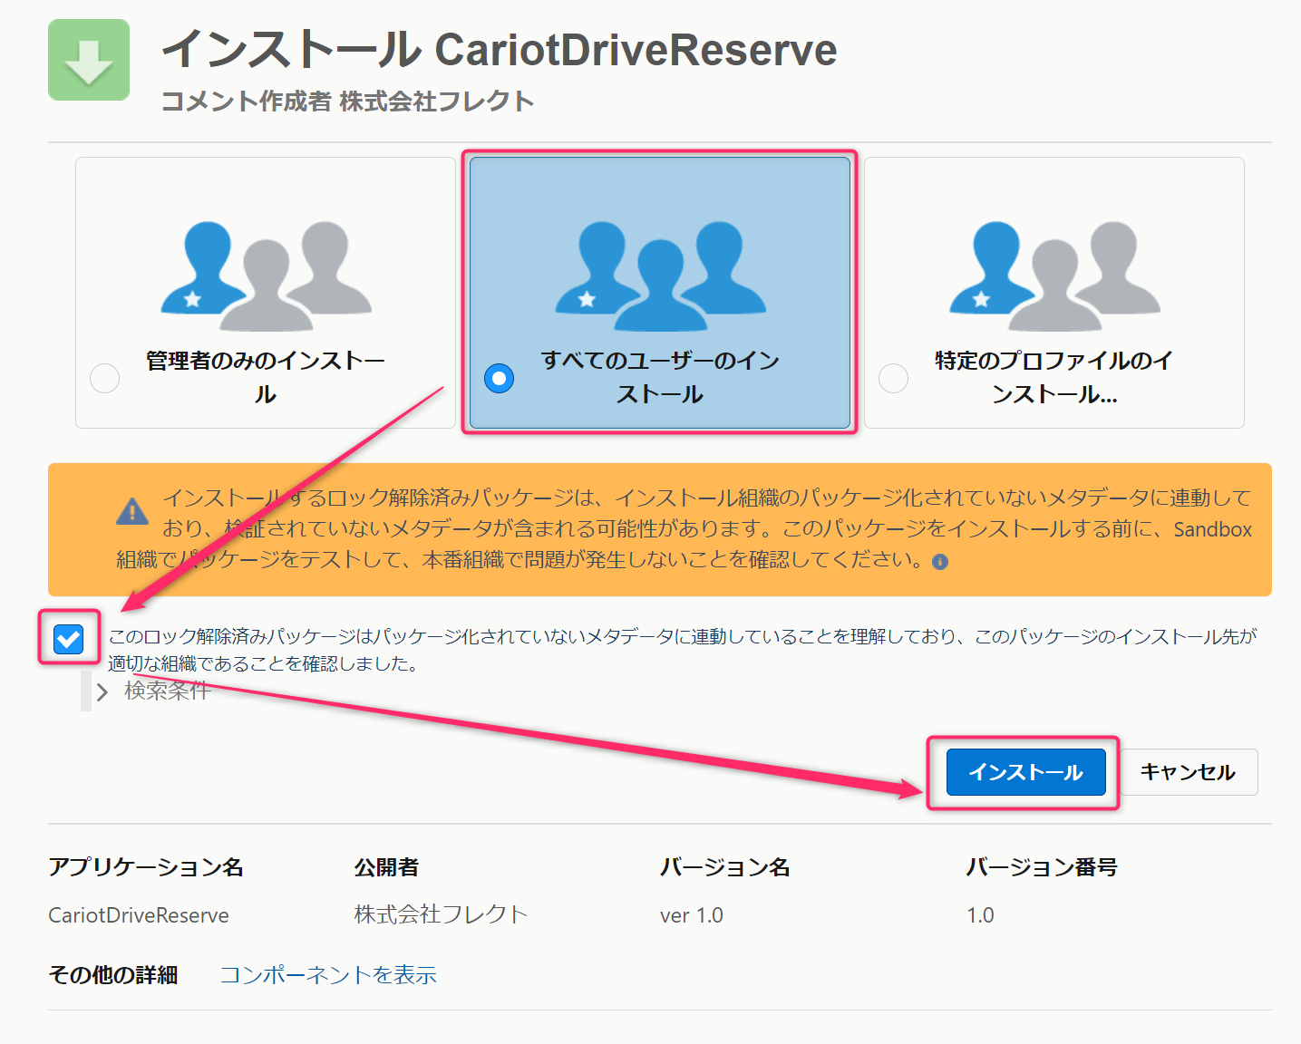Toggle the unlocked package acknowledgment checkbox
This screenshot has height=1044, width=1301.
pos(69,639)
